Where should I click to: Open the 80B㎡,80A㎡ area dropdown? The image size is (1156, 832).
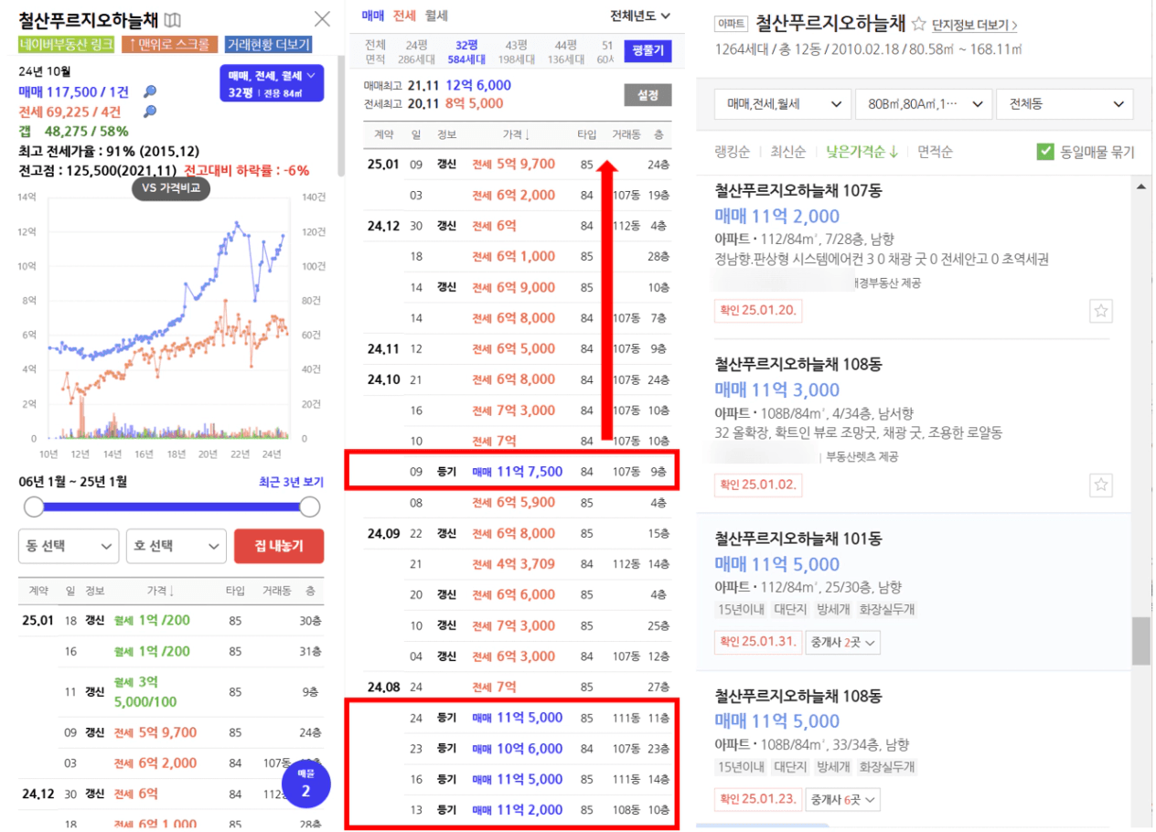(924, 104)
